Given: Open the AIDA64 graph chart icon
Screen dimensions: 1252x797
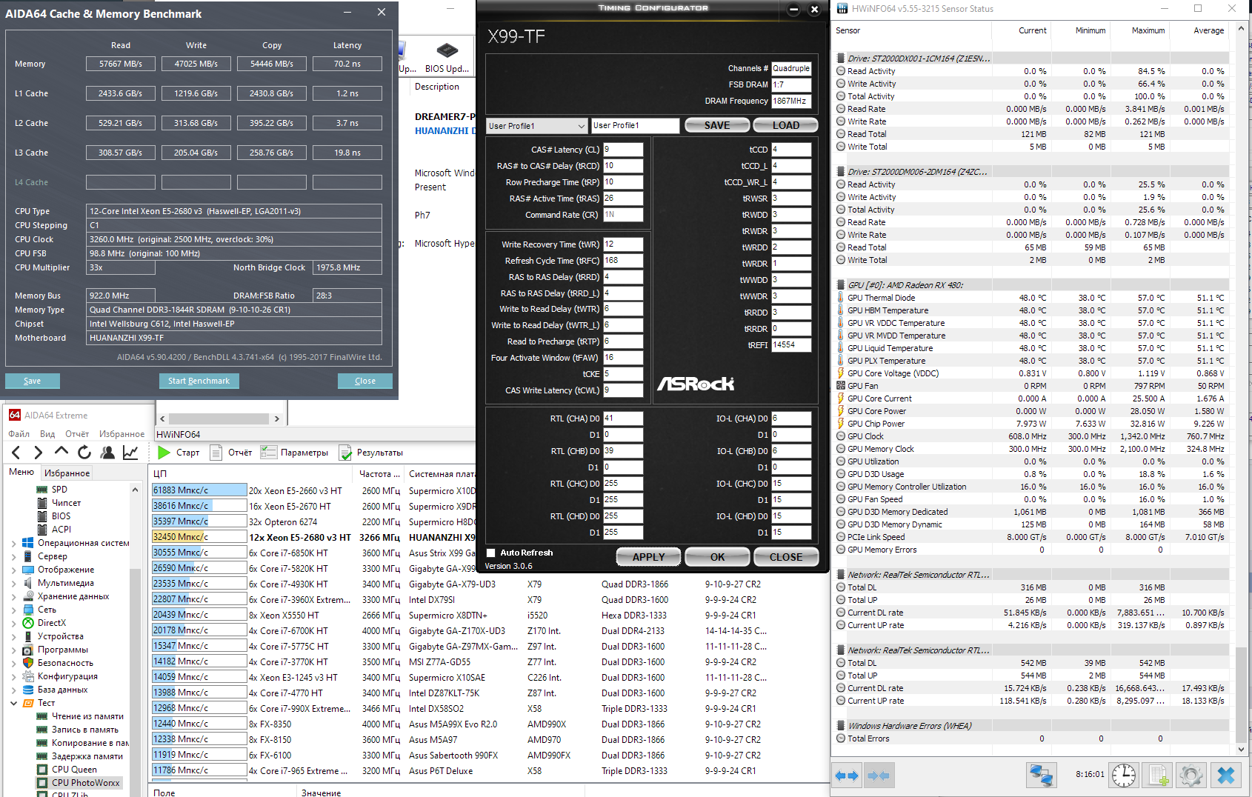Looking at the screenshot, I should pos(130,453).
